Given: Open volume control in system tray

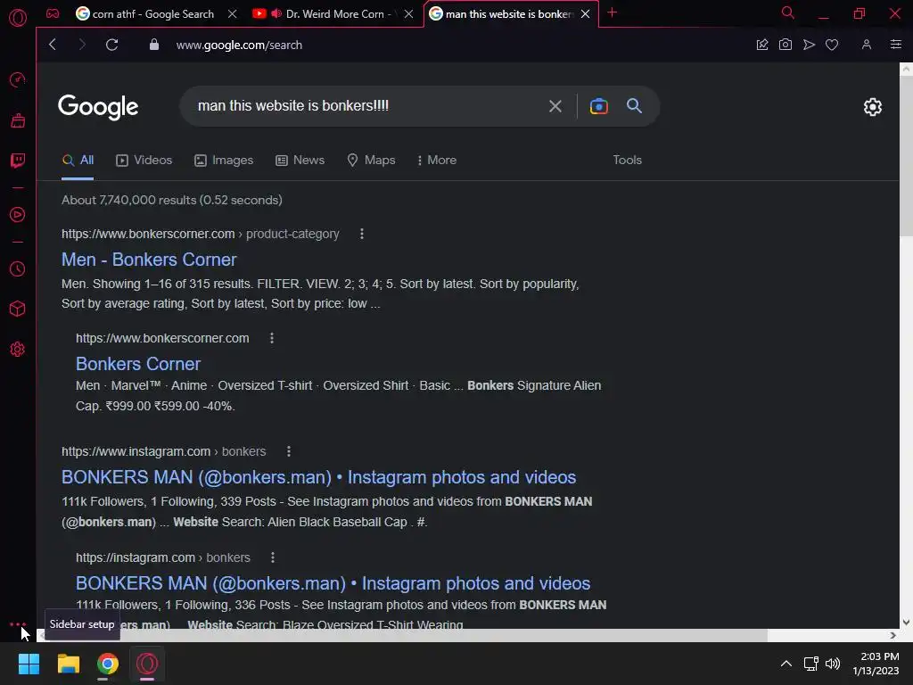Looking at the screenshot, I should [833, 664].
